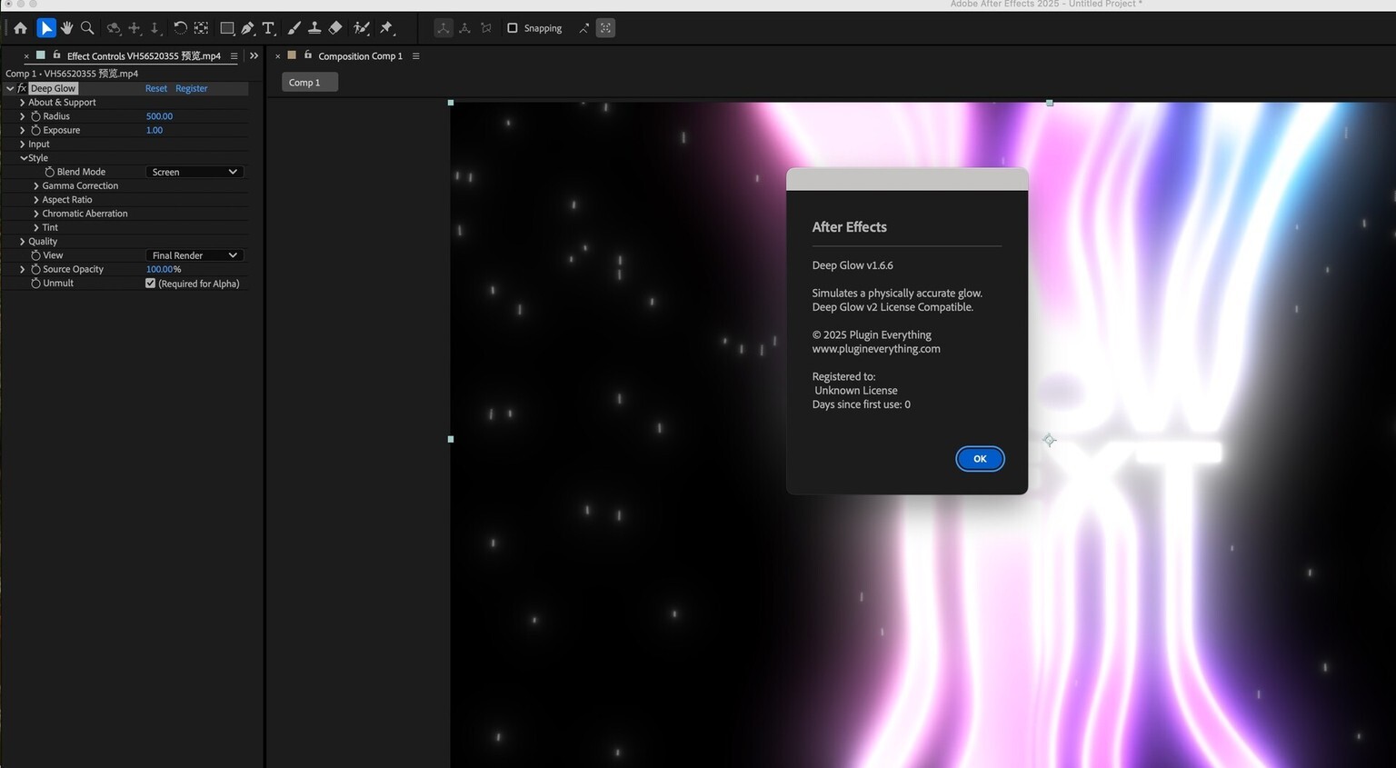Select the Eraser tool
Image resolution: width=1396 pixels, height=768 pixels.
(335, 28)
